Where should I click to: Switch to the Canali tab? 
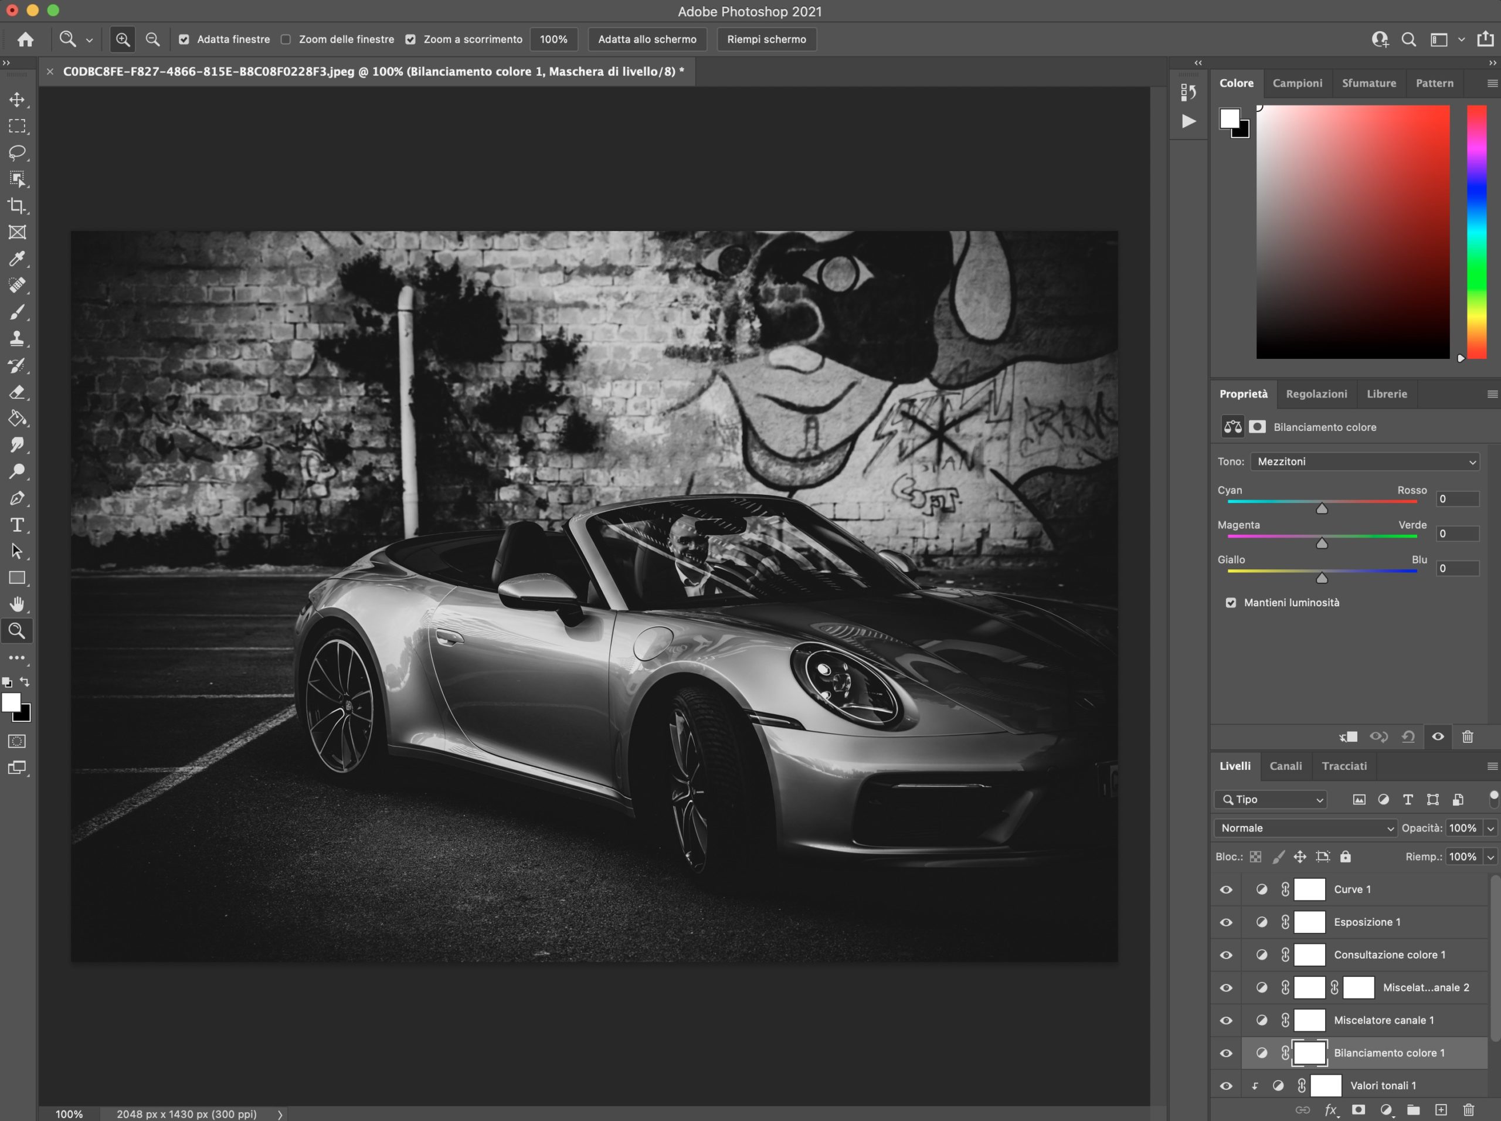(x=1285, y=765)
